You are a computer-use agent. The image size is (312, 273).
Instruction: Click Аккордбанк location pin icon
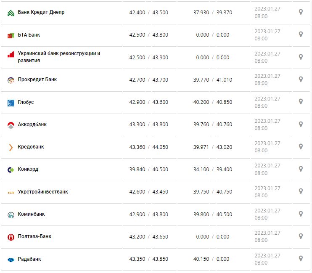pos(301,124)
